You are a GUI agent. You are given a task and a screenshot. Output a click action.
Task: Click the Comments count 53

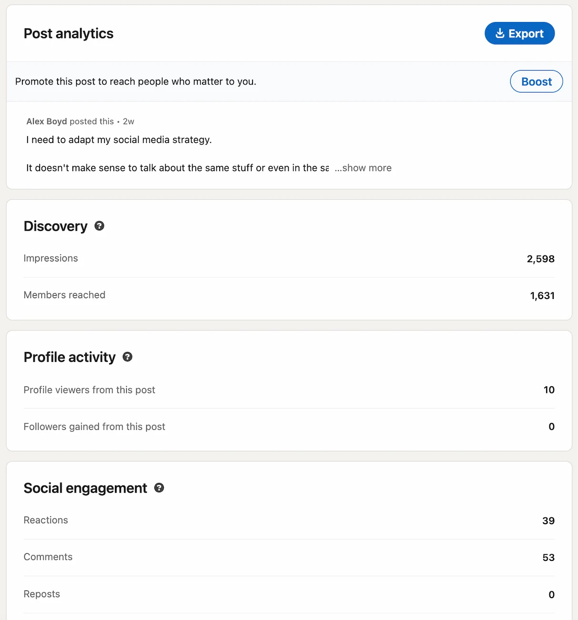click(548, 557)
